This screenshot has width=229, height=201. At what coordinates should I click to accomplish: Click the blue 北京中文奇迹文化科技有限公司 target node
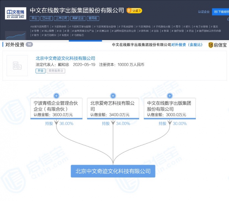point(113,171)
